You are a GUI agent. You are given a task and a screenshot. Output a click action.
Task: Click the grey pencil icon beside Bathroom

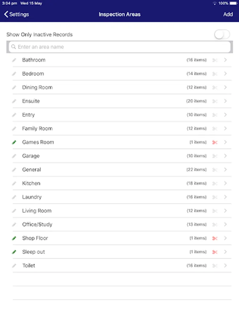point(14,60)
